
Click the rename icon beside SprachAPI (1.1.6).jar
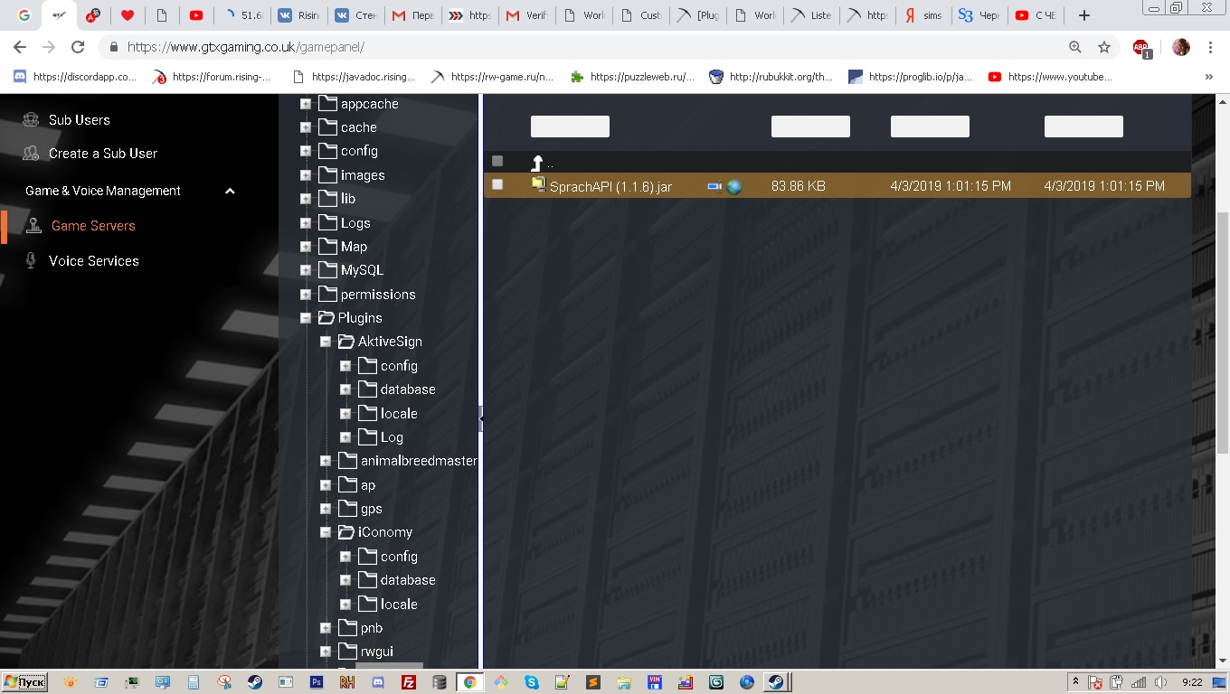tap(714, 186)
